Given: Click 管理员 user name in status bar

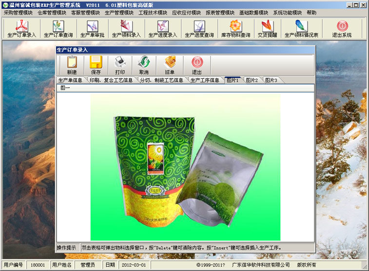Looking at the screenshot, I should coord(88,265).
